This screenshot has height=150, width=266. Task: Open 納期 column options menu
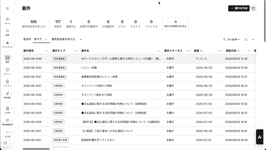point(220,51)
